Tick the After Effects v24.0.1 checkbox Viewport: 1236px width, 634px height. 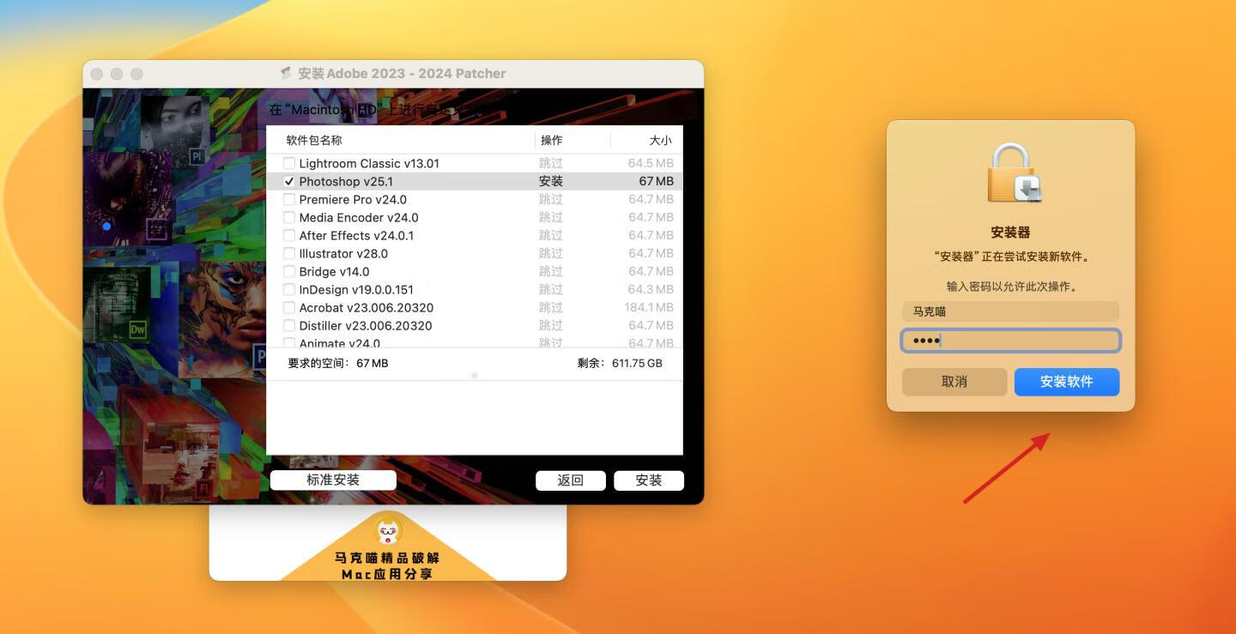point(289,235)
